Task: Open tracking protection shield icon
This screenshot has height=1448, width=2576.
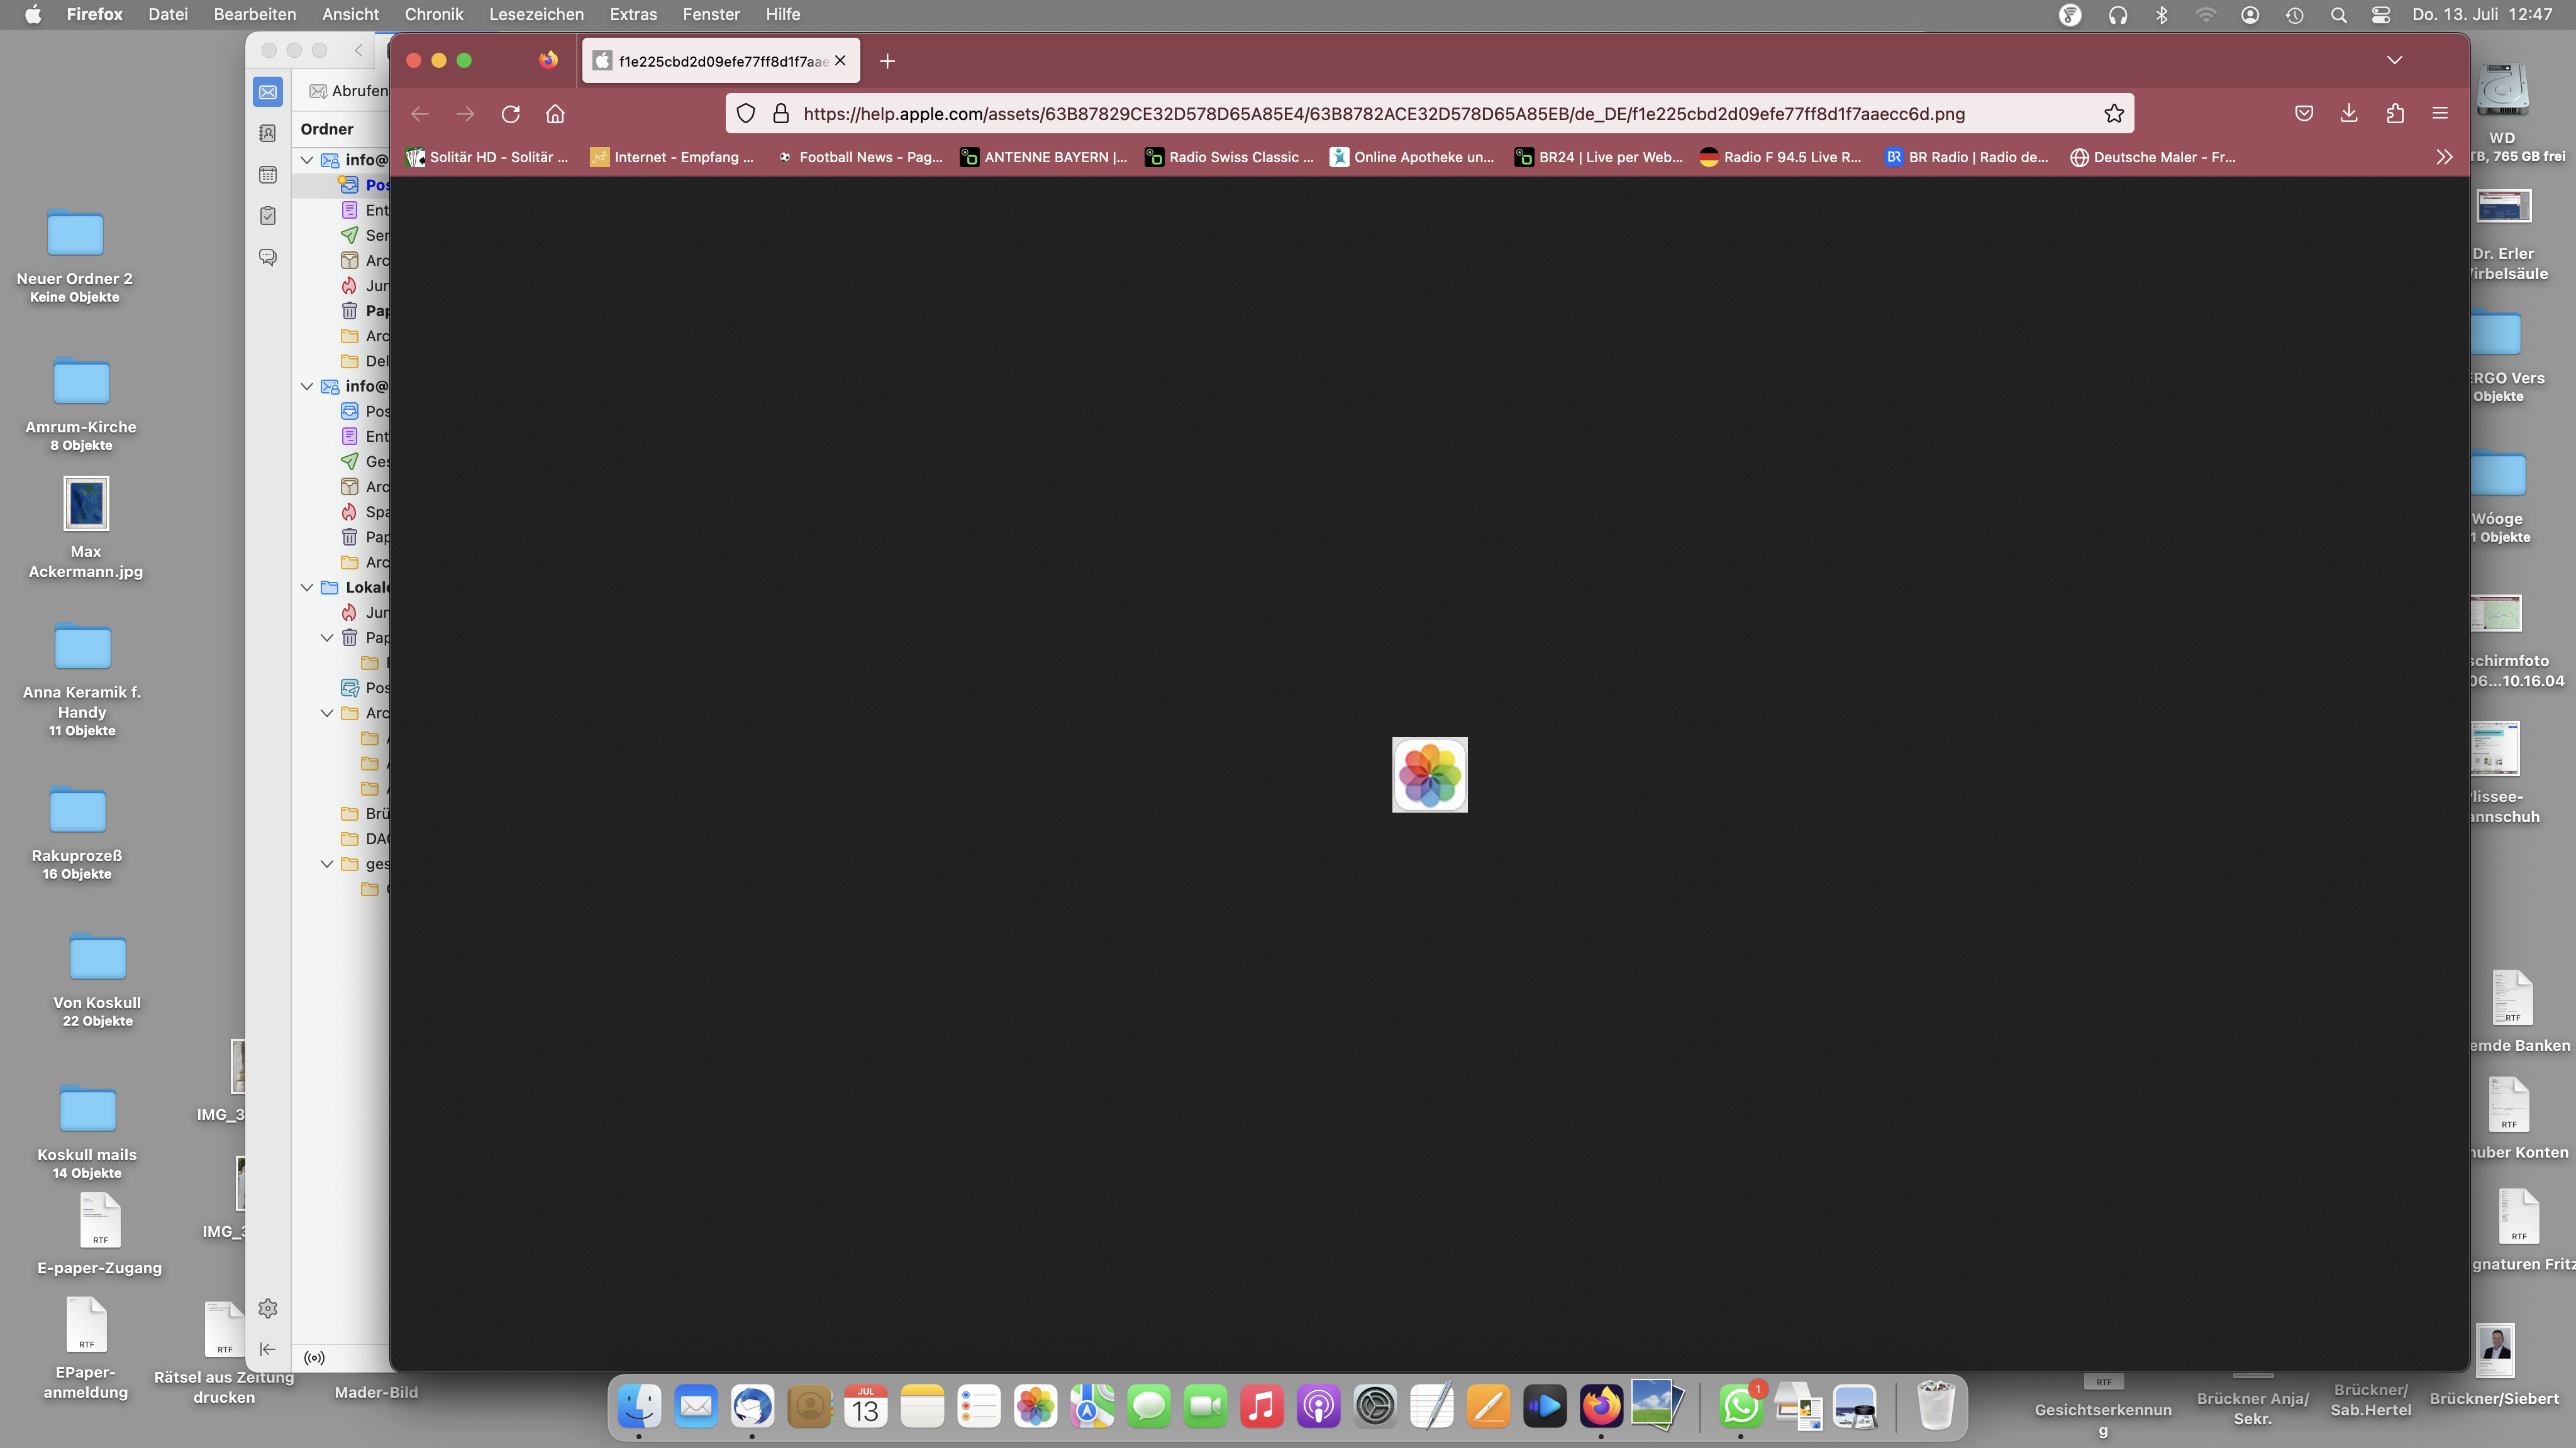Action: coord(746,114)
